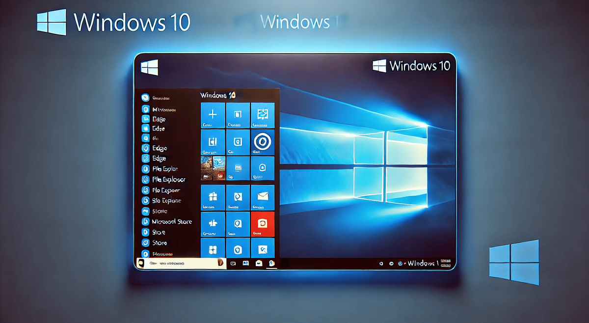Open the red tile in Start menu
The width and height of the screenshot is (589, 323).
tap(263, 224)
